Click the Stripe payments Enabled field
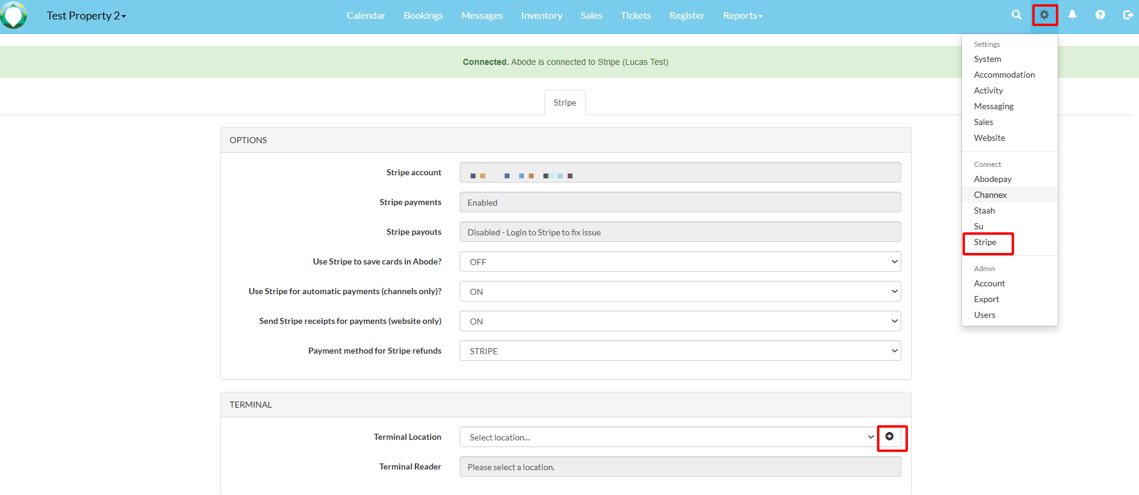The height and width of the screenshot is (495, 1139). tap(680, 202)
